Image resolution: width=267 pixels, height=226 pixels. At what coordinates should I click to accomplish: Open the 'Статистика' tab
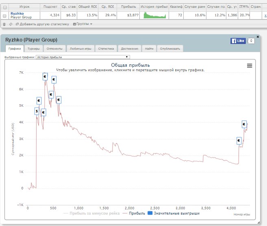tap(106, 48)
